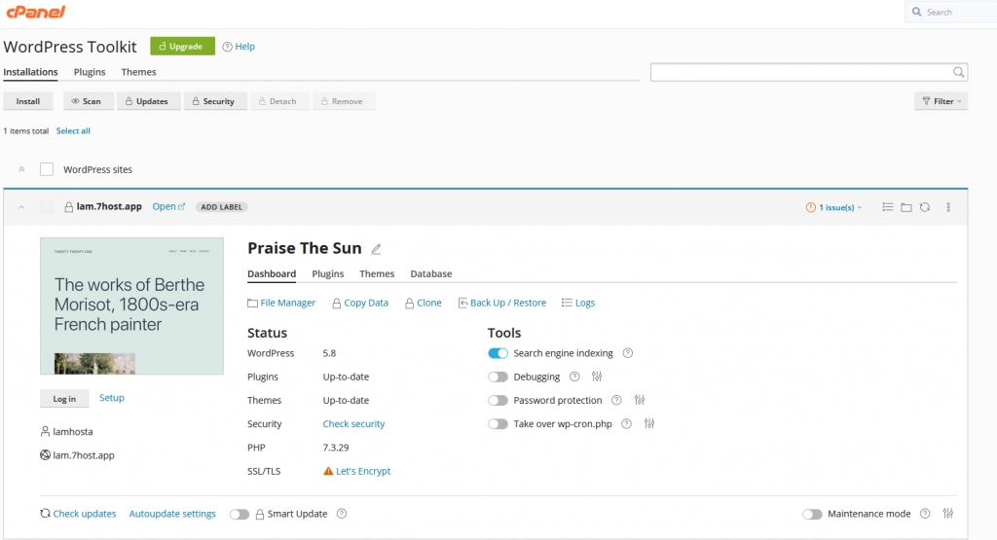Open wp-cron.php settings sliders icon

click(x=649, y=424)
